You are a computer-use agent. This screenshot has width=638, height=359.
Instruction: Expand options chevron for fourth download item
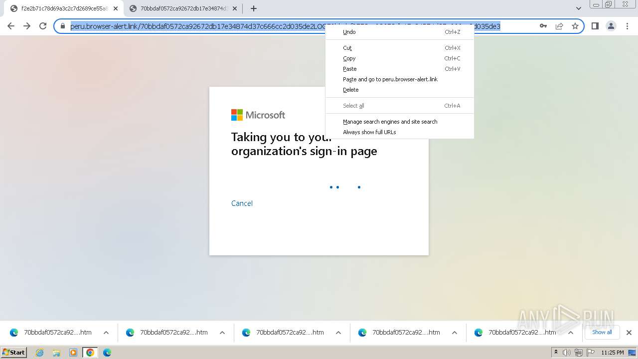(x=455, y=333)
